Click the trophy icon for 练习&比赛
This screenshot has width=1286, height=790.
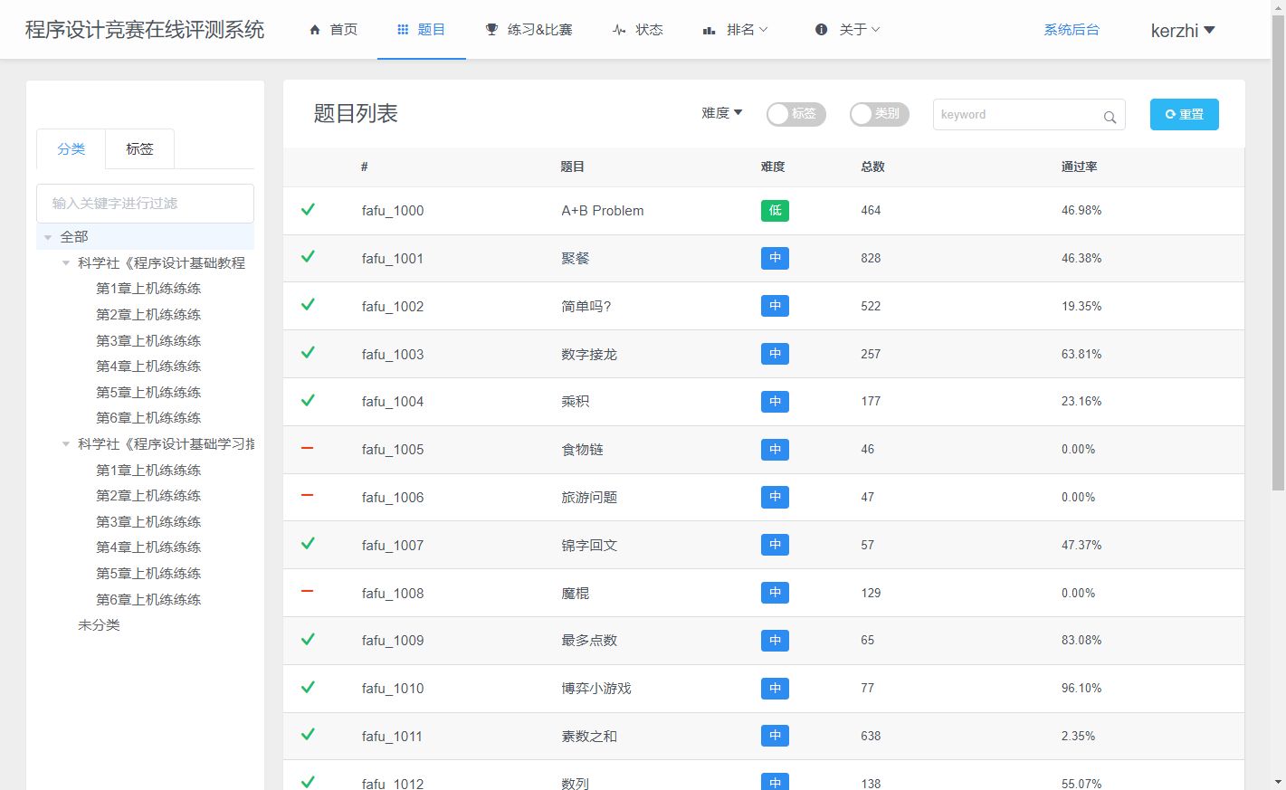tap(491, 30)
